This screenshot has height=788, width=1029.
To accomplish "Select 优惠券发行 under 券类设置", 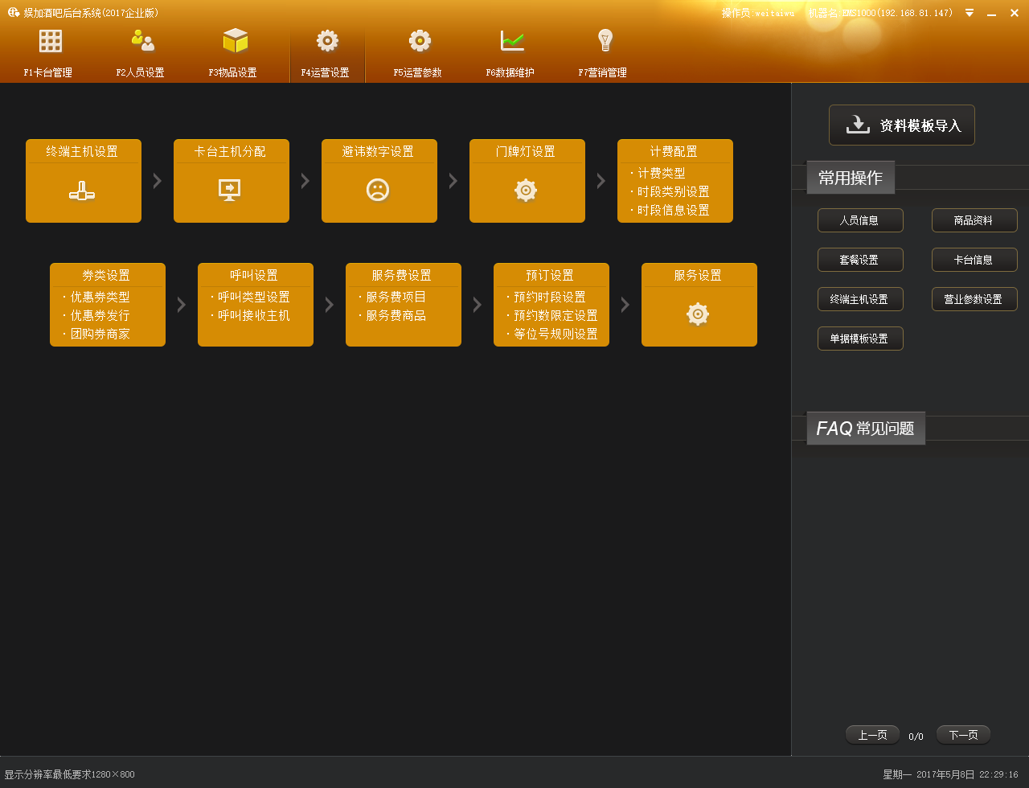I will point(100,316).
